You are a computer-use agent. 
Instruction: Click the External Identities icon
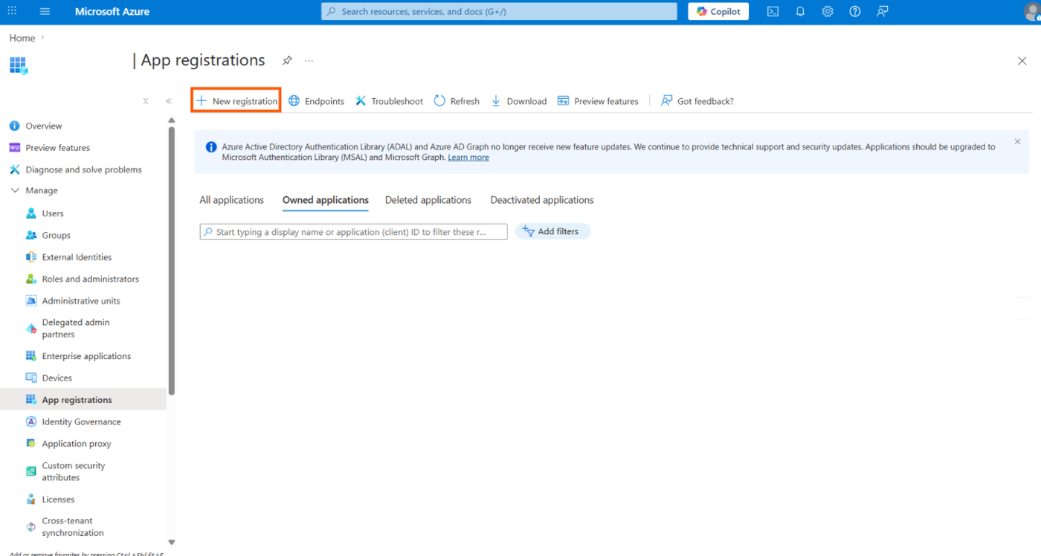point(31,257)
